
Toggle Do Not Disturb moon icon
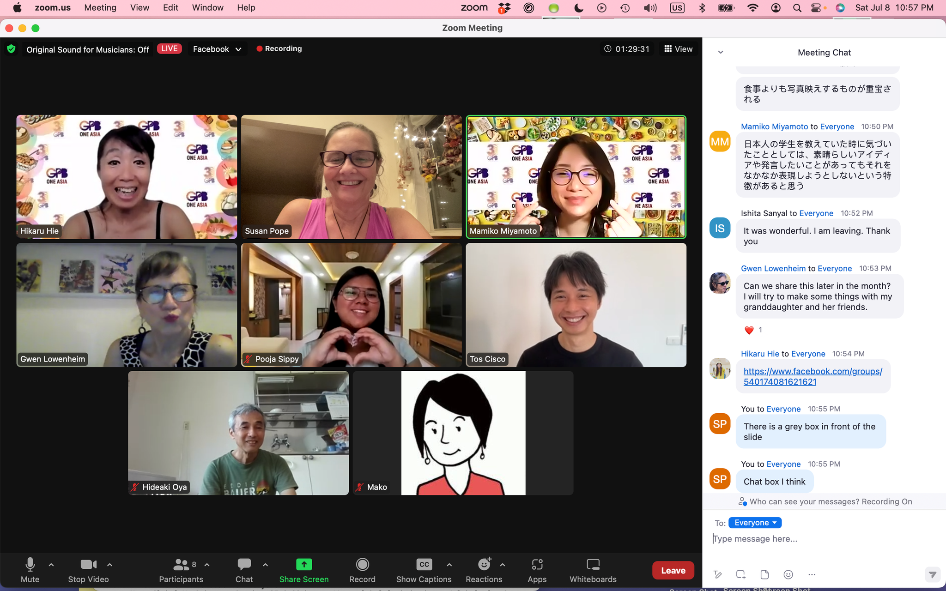(578, 8)
